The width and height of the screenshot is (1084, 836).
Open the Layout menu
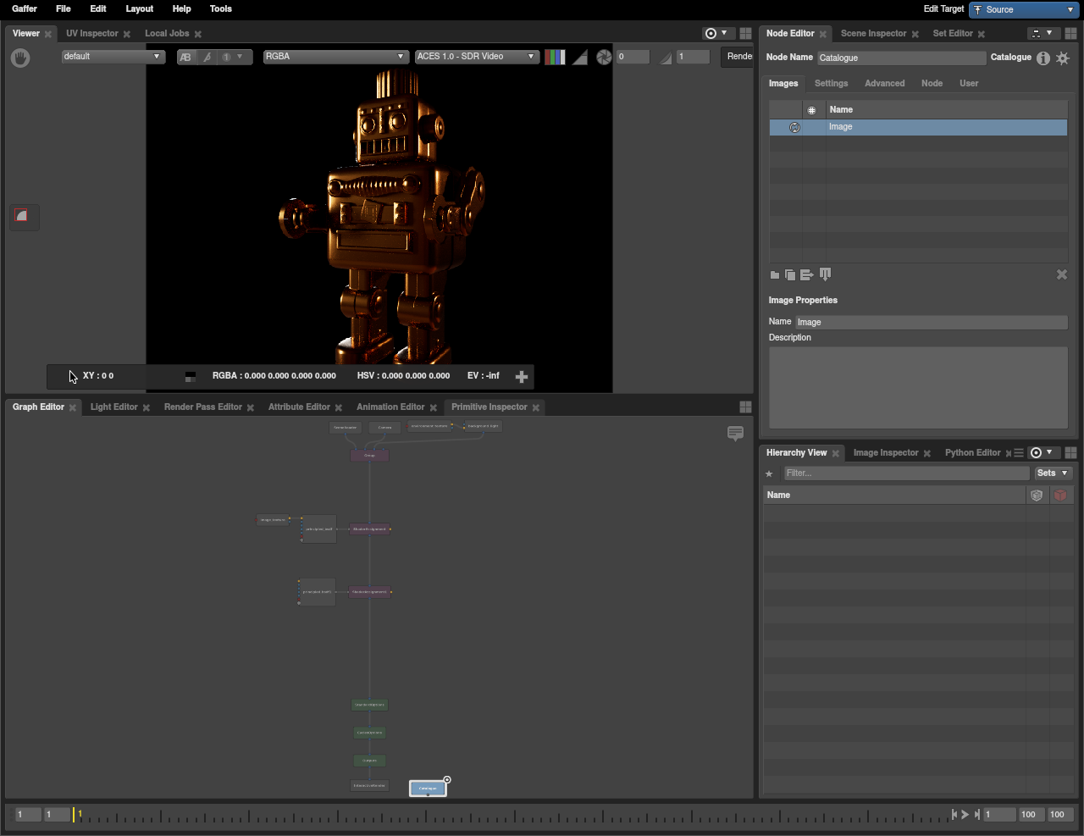point(140,8)
